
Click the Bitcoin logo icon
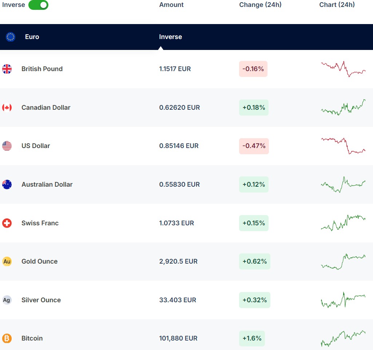tap(7, 338)
